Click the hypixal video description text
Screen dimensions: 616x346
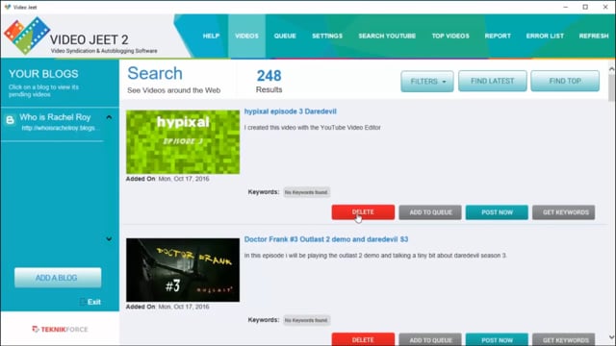click(x=312, y=128)
